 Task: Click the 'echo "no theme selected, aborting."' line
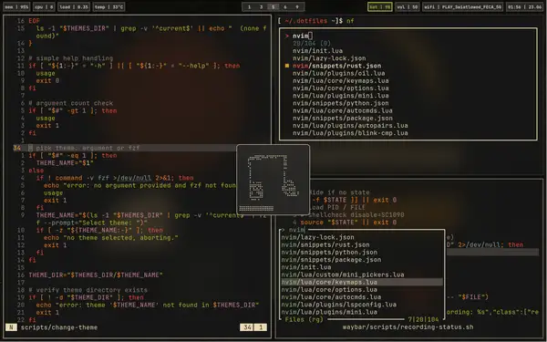click(111, 238)
